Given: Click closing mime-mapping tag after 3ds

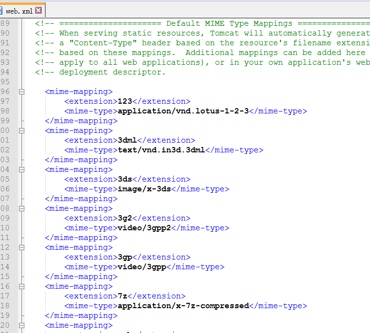Looking at the screenshot, I should pos(81,199).
